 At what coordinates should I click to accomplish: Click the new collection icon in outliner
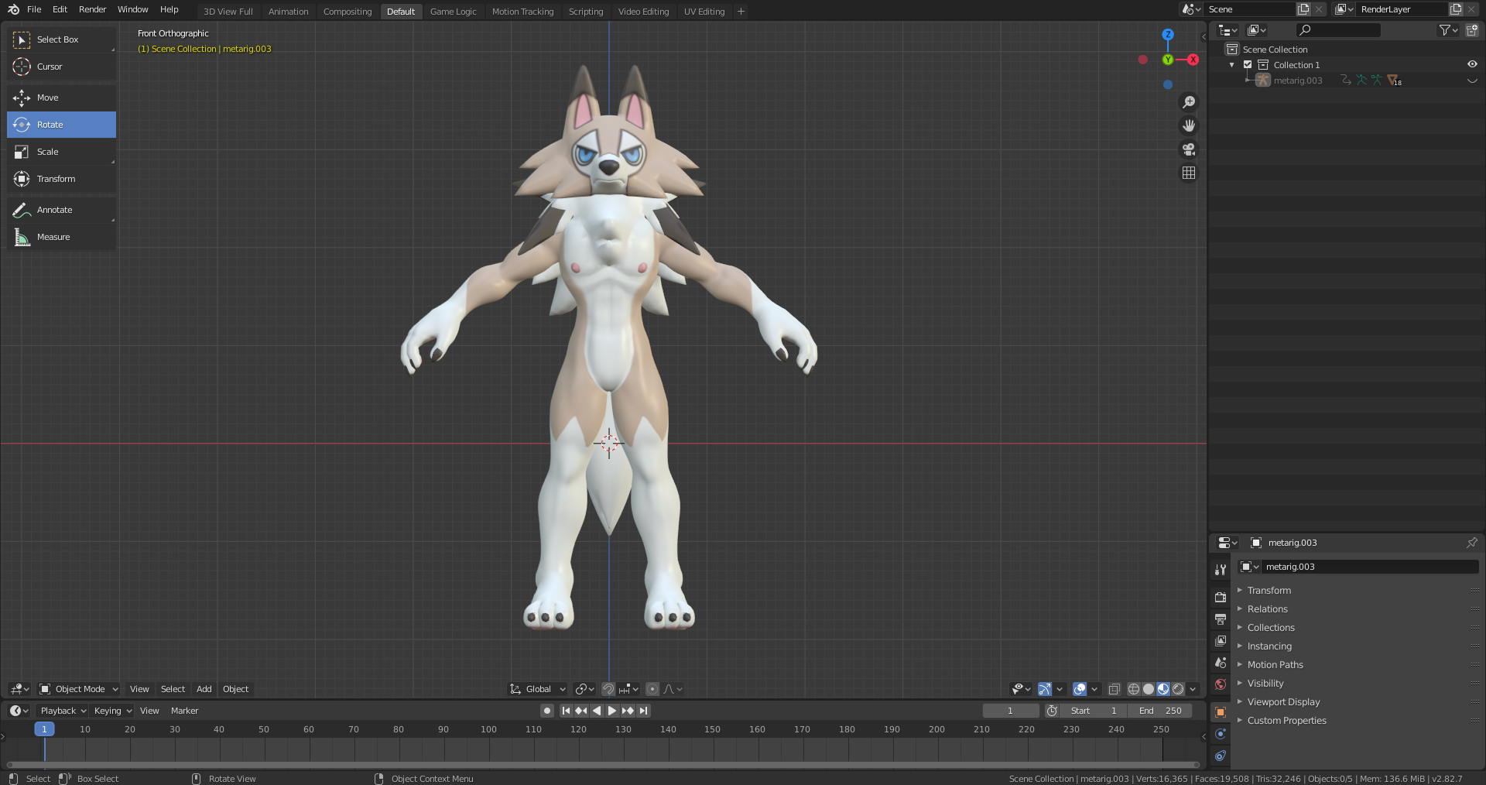(x=1472, y=30)
